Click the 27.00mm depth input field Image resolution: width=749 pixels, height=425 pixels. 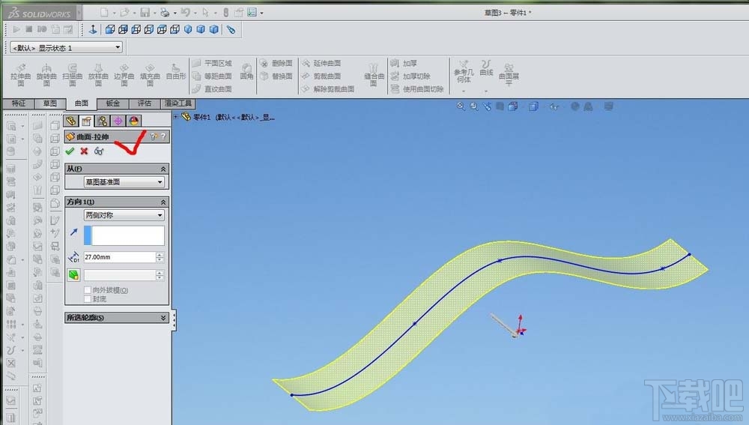(119, 257)
